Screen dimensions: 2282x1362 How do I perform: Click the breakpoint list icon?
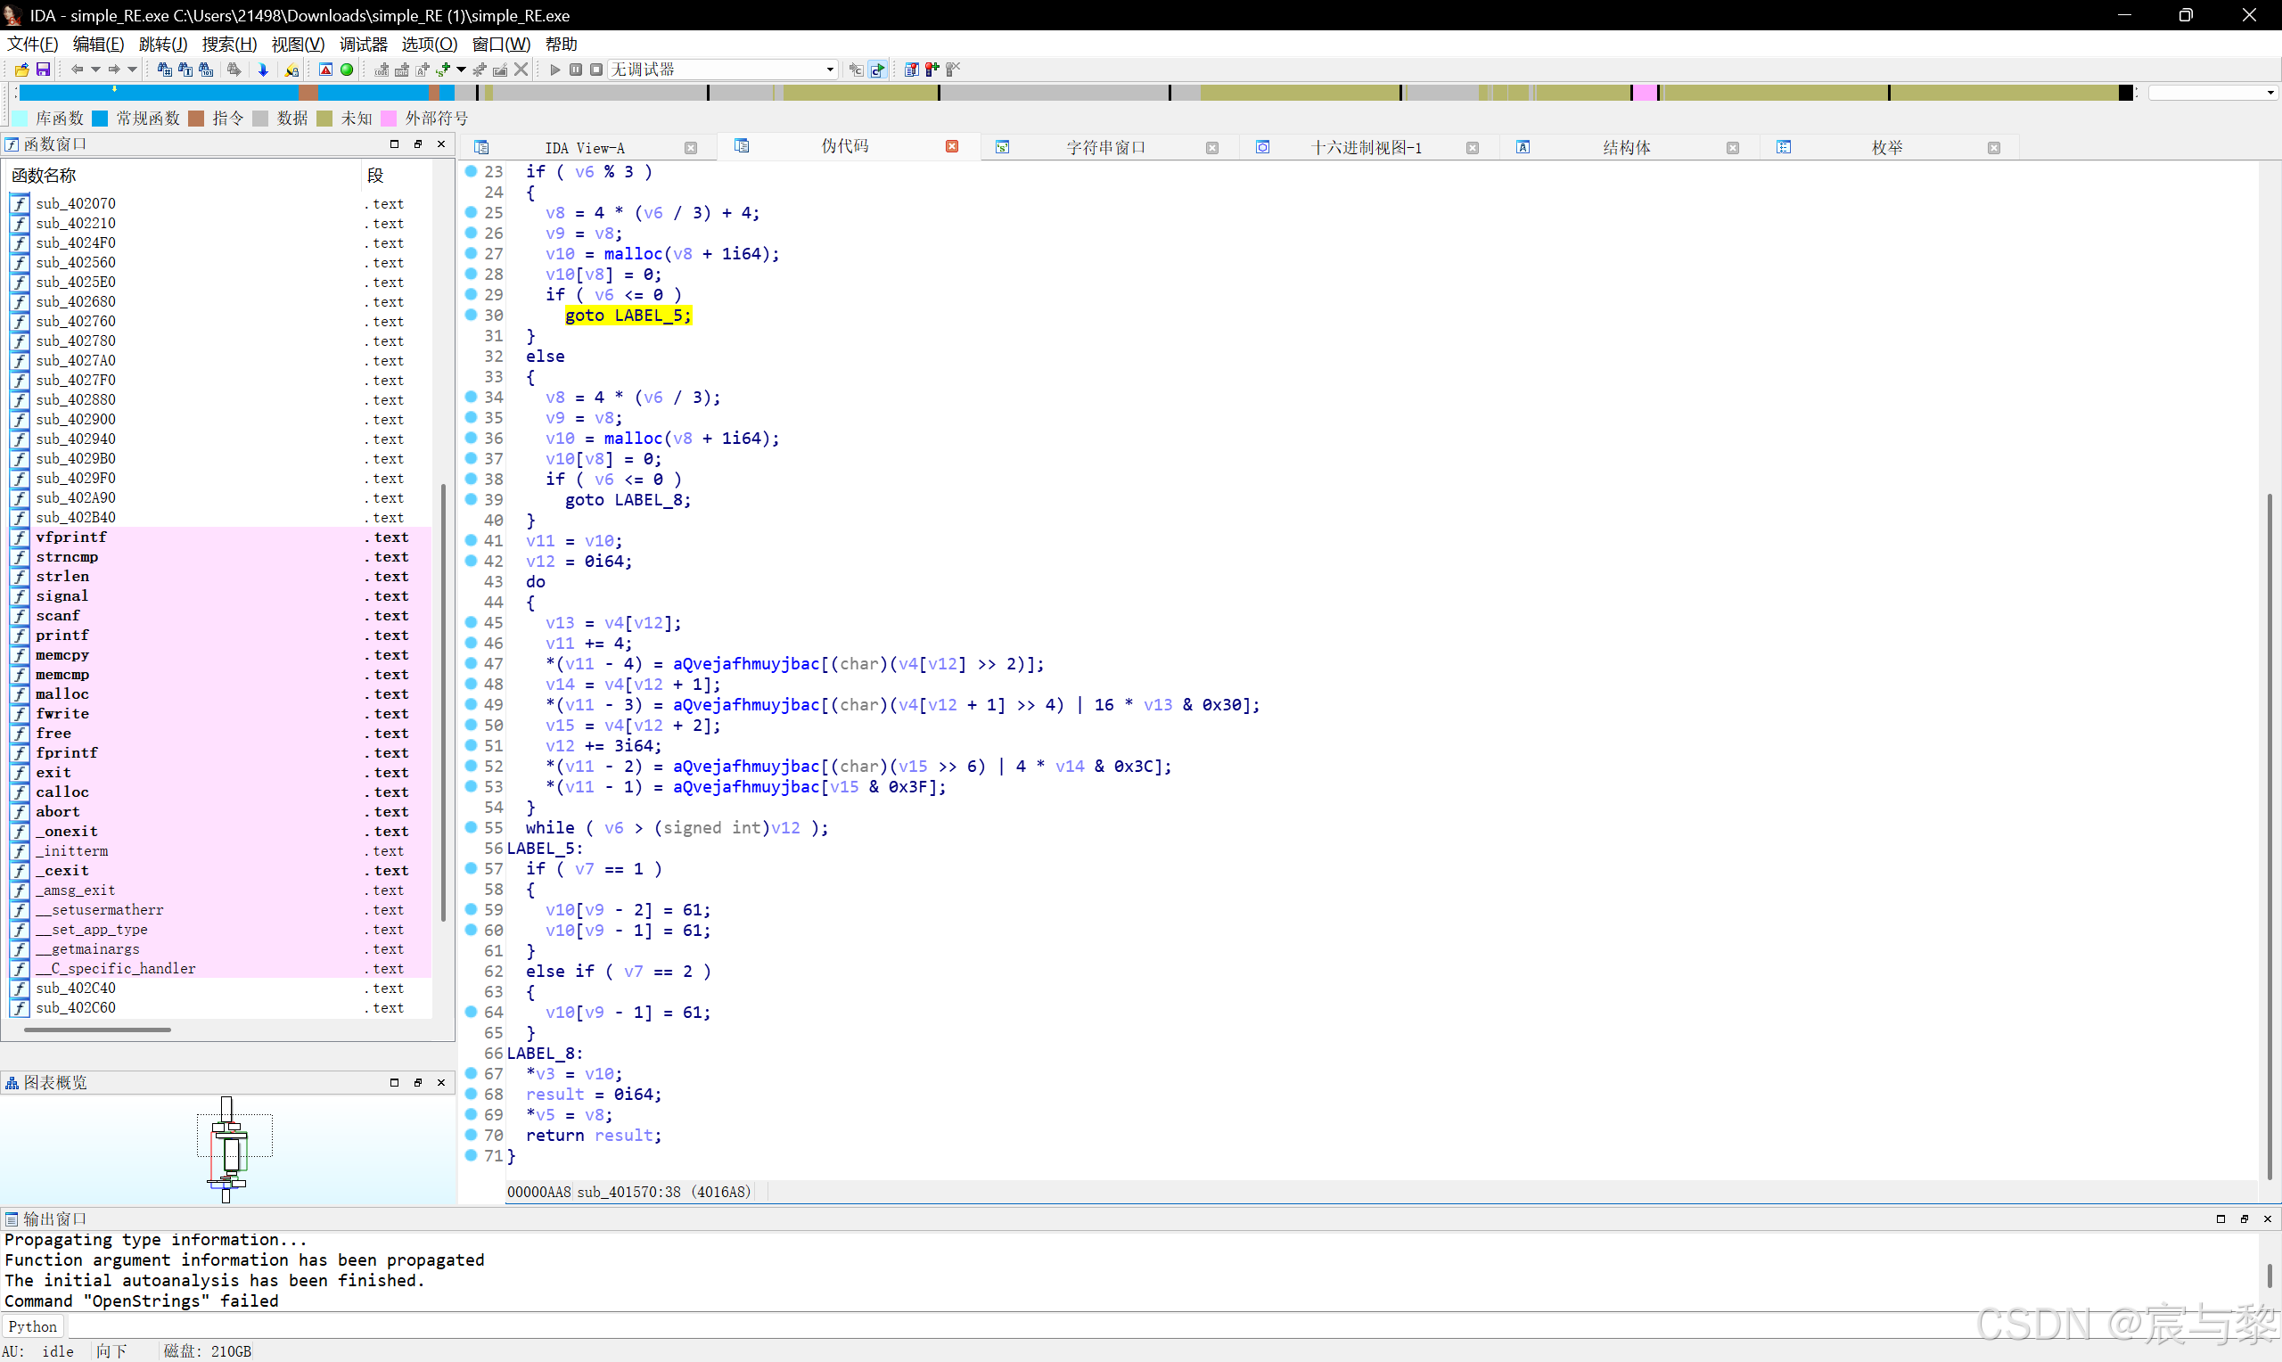[x=911, y=70]
